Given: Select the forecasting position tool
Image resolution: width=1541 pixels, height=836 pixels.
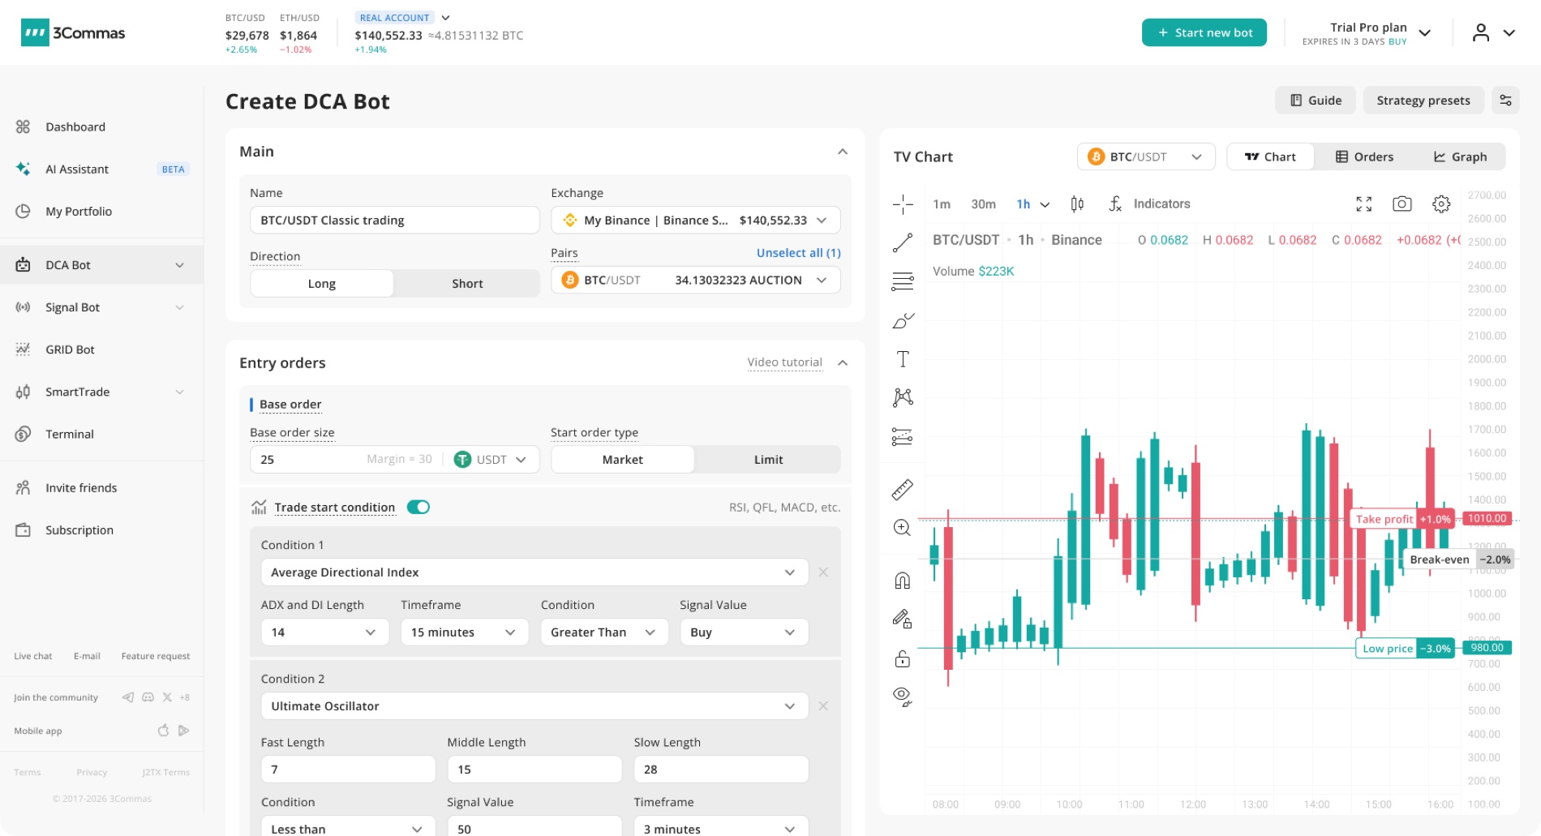Looking at the screenshot, I should 903,436.
